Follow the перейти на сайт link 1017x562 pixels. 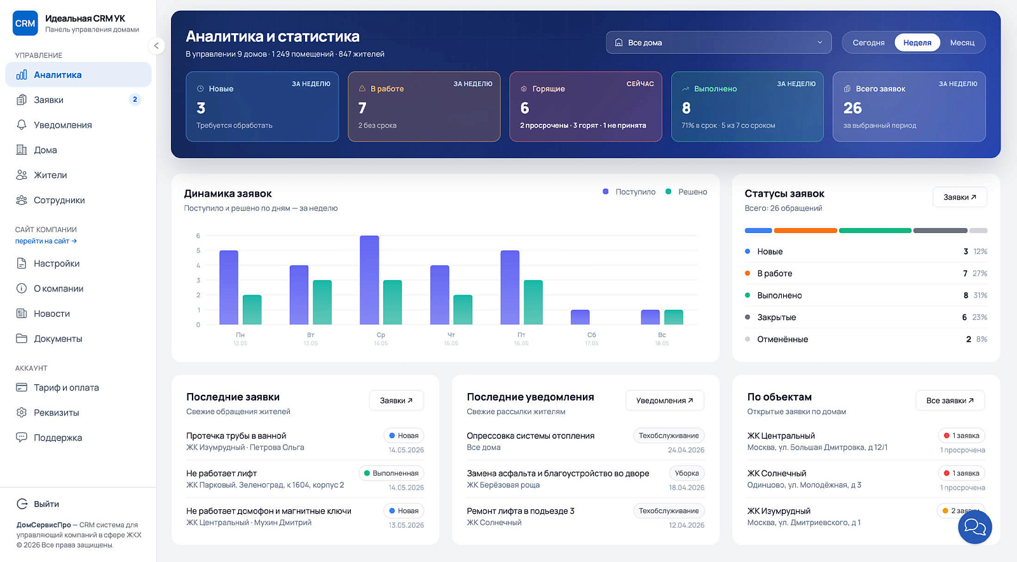(x=46, y=241)
